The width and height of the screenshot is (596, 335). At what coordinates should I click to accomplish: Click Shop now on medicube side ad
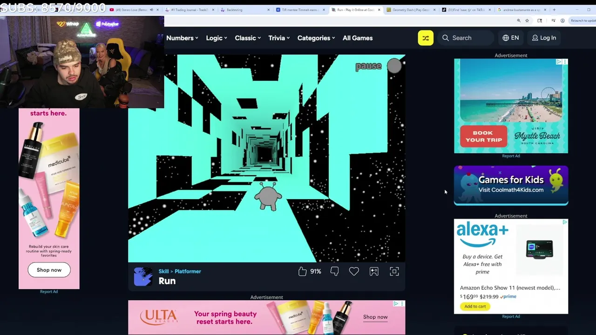(x=49, y=270)
